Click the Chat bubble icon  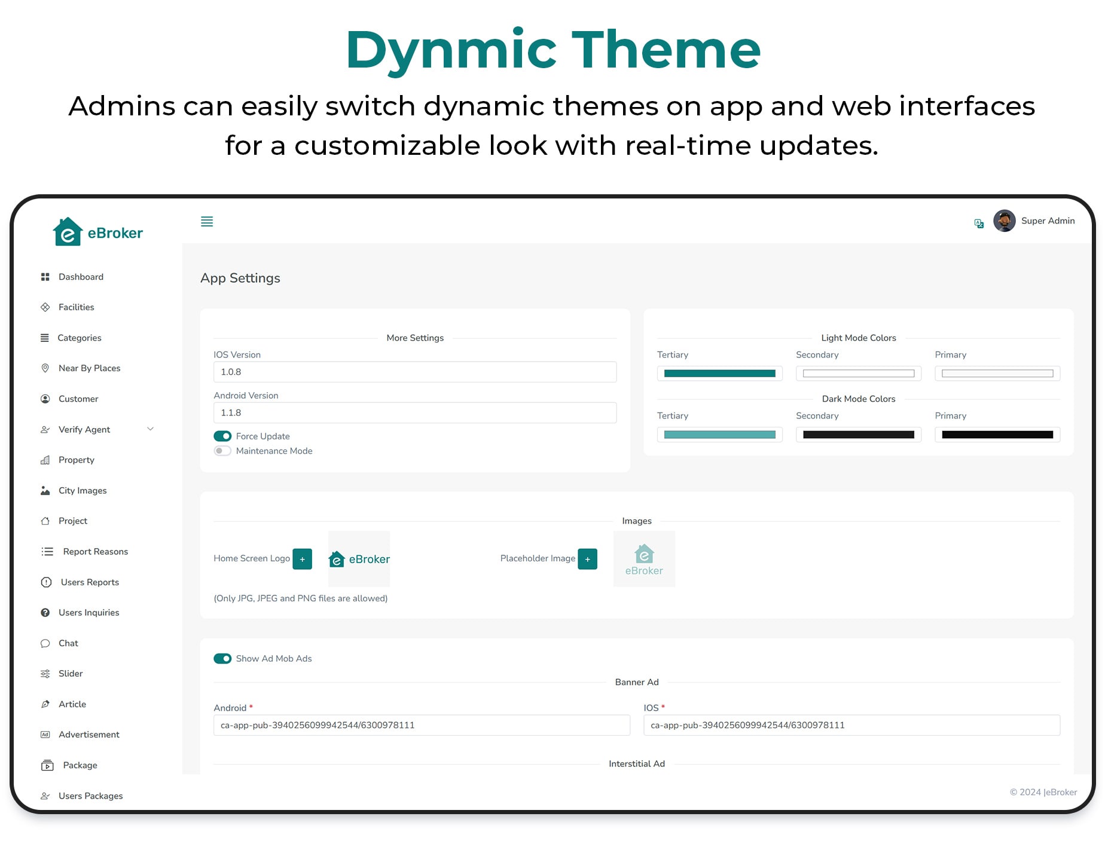pyautogui.click(x=45, y=643)
